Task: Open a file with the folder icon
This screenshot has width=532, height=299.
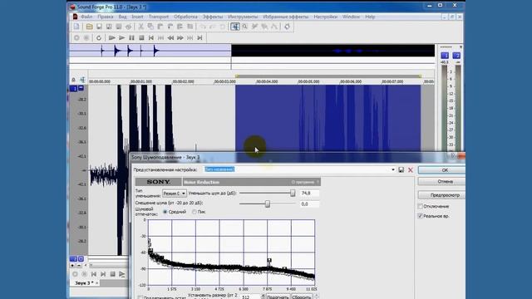Action: point(89,27)
